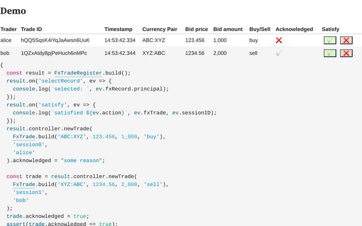362x226 pixels.
Task: Click the Buy/Sell column header
Action: pyautogui.click(x=260, y=29)
